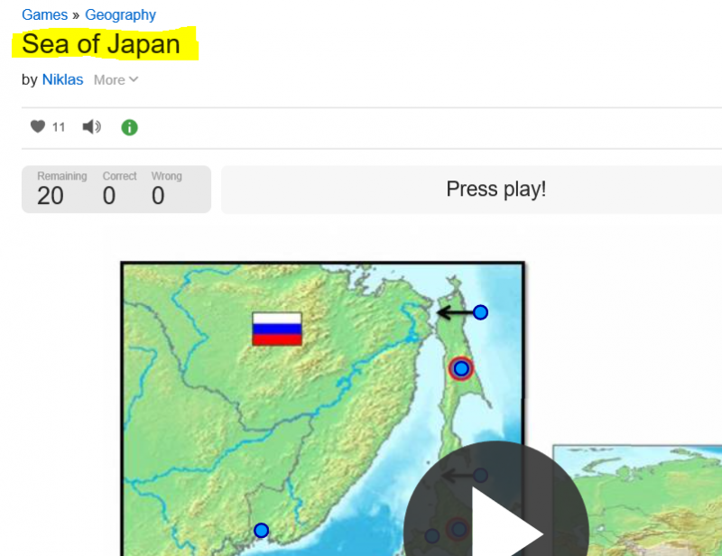Click the Press play! prompt bar
This screenshot has height=556, width=722.
click(x=495, y=190)
